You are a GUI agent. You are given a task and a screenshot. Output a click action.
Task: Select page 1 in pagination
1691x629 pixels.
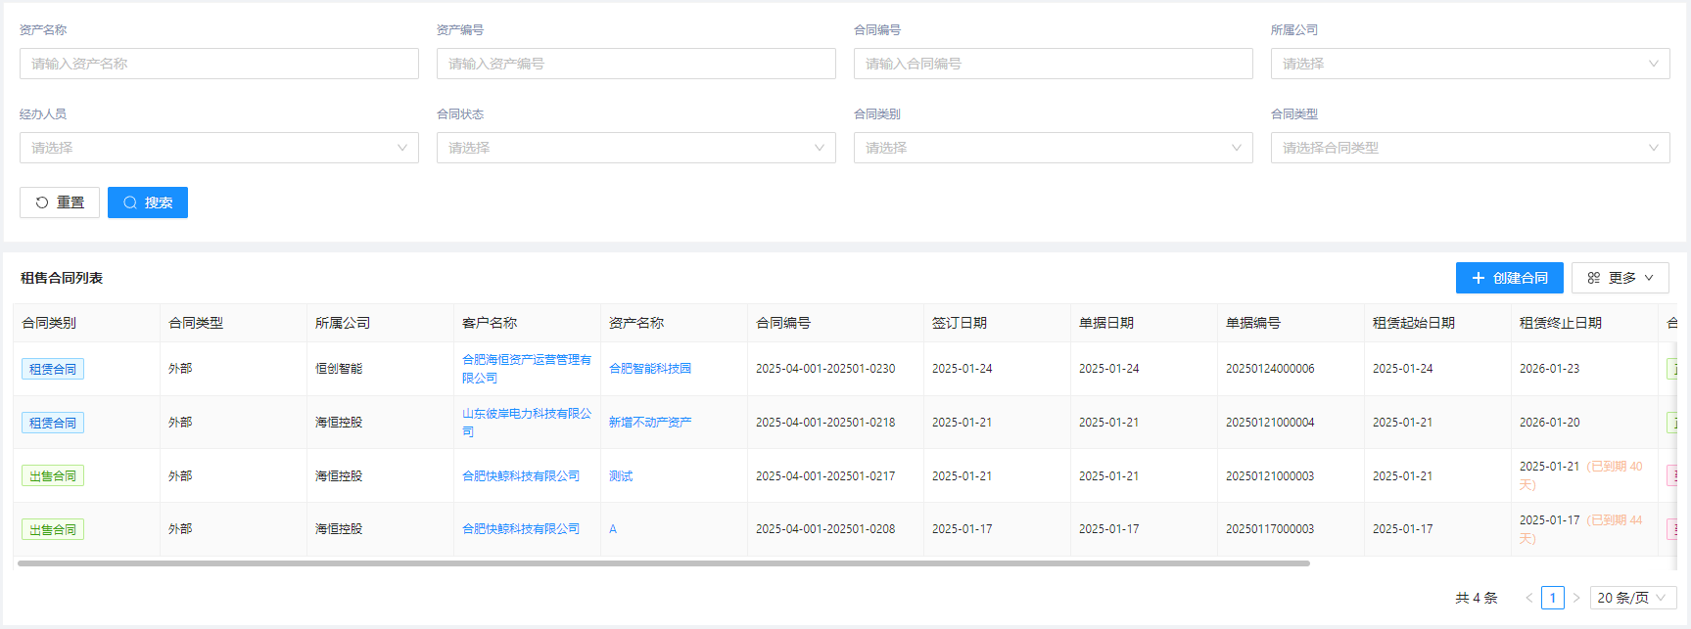click(x=1553, y=598)
